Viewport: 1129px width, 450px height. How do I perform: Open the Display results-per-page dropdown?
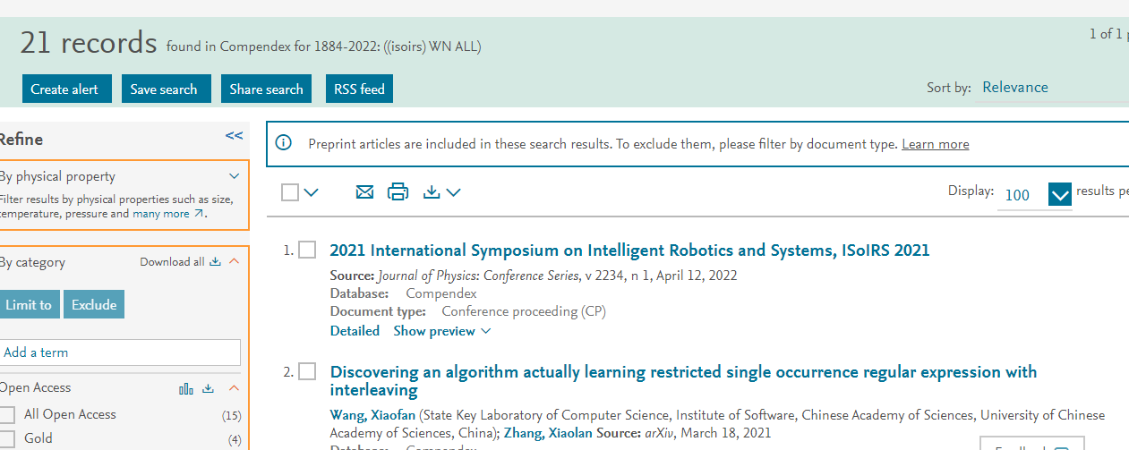(x=1059, y=194)
